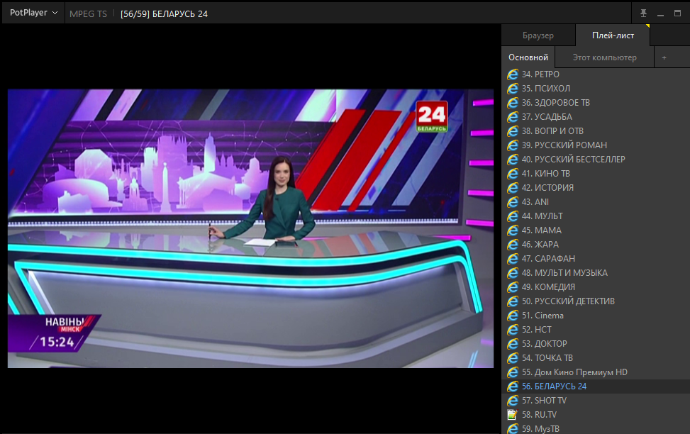690x434 pixels.
Task: Select channel 40. РУССКИЙ БЕСТСЕЛЛЕР
Action: tap(596, 160)
